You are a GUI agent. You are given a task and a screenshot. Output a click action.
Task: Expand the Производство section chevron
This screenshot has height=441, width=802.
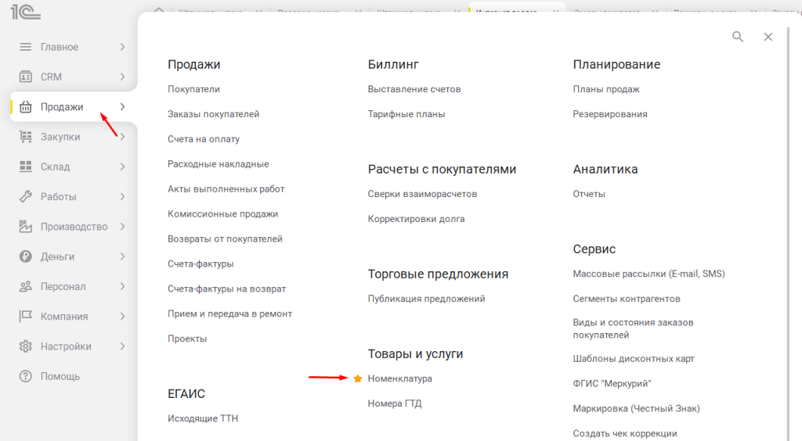coord(122,227)
